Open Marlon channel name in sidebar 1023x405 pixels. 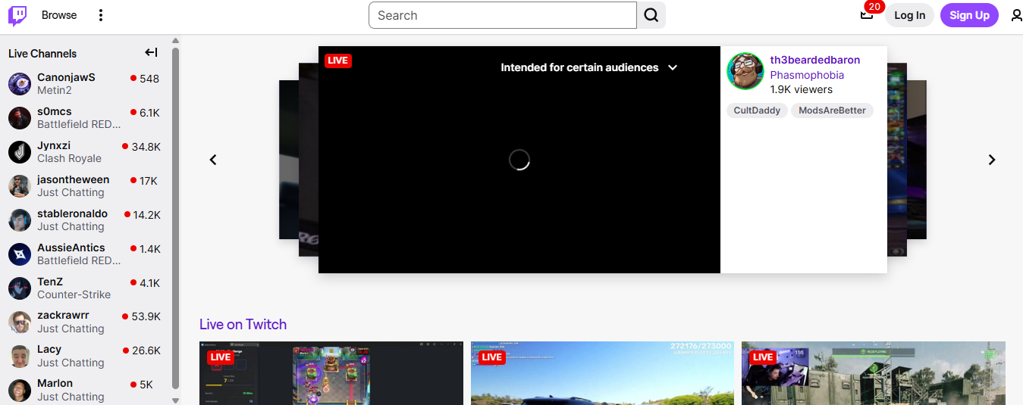(55, 384)
